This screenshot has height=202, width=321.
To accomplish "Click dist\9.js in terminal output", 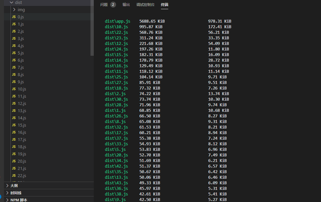I will (x=115, y=200).
